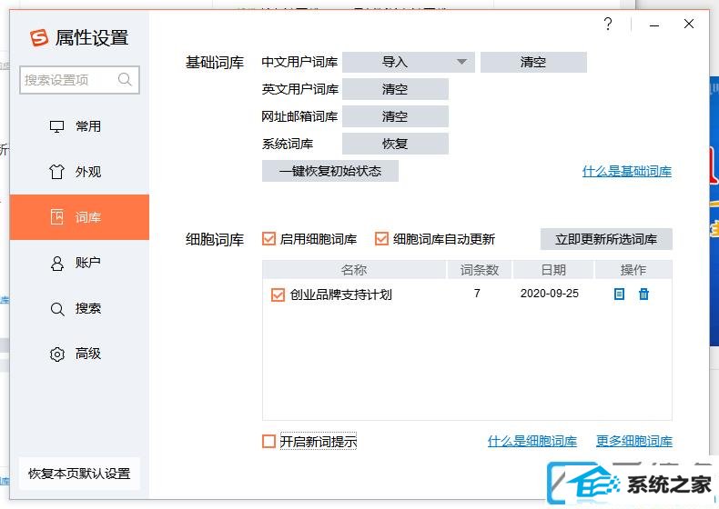Enable the 开启新词提示 checkbox
This screenshot has width=719, height=509.
click(268, 441)
